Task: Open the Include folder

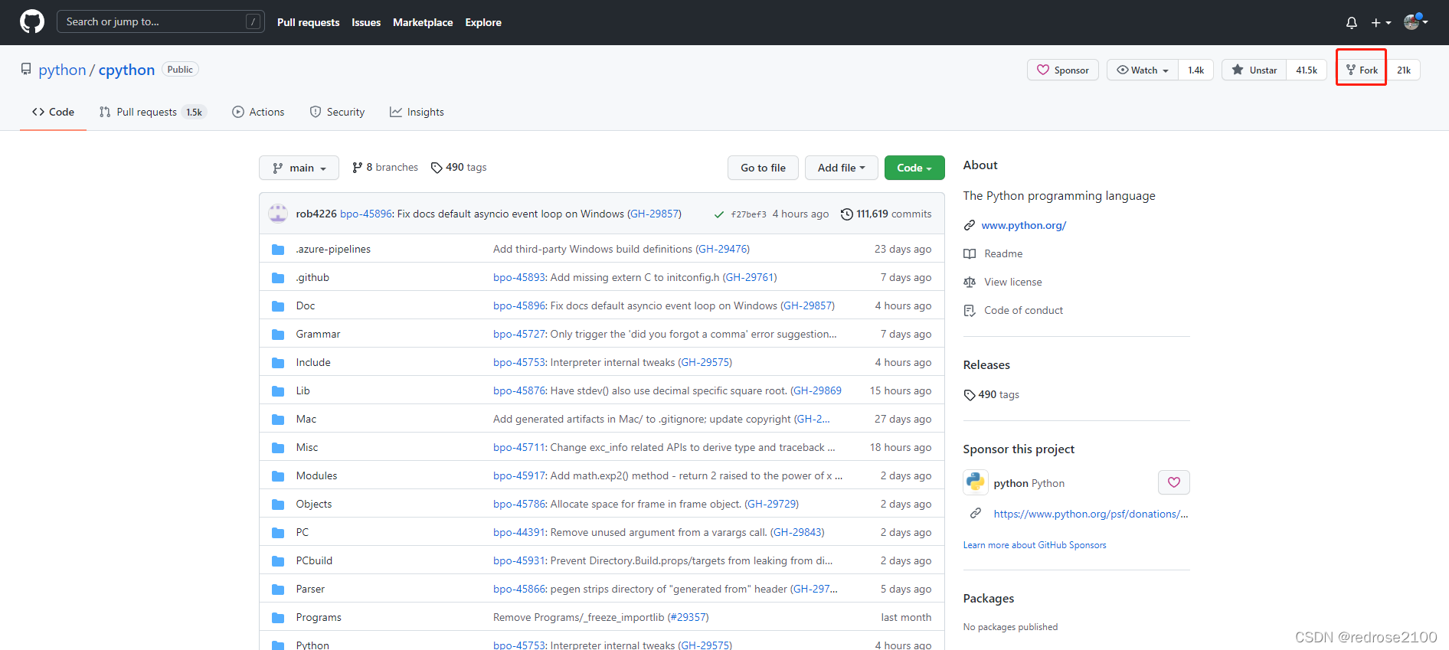Action: (313, 362)
